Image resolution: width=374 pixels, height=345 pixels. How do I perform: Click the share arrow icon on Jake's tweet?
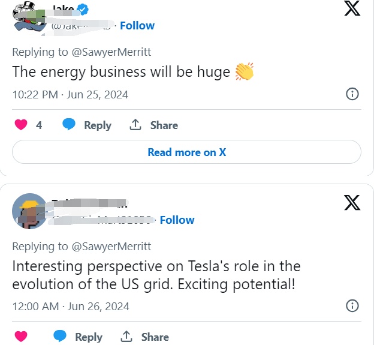pos(135,125)
